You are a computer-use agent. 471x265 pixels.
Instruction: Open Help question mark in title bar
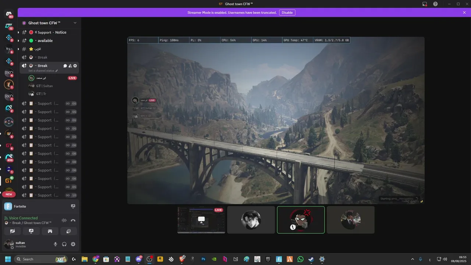[435, 4]
